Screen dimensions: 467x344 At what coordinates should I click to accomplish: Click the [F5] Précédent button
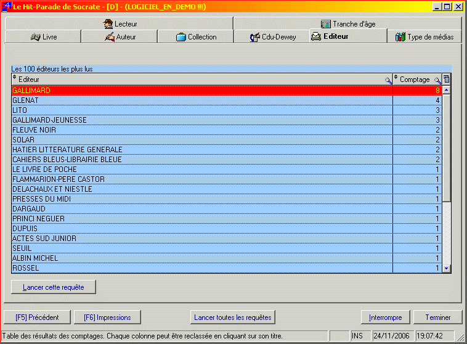click(x=37, y=317)
